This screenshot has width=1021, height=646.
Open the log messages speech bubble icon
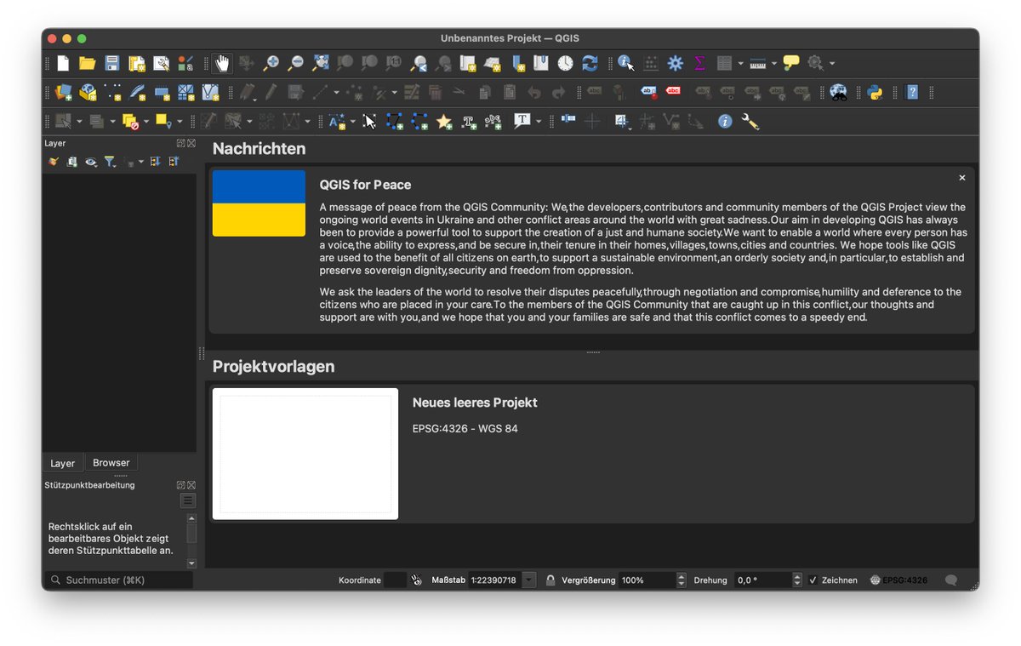point(951,580)
